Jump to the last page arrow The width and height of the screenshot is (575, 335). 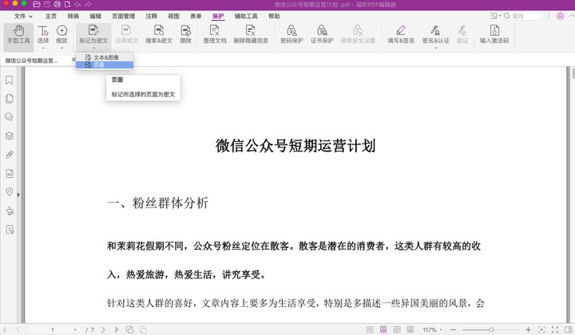pos(117,329)
